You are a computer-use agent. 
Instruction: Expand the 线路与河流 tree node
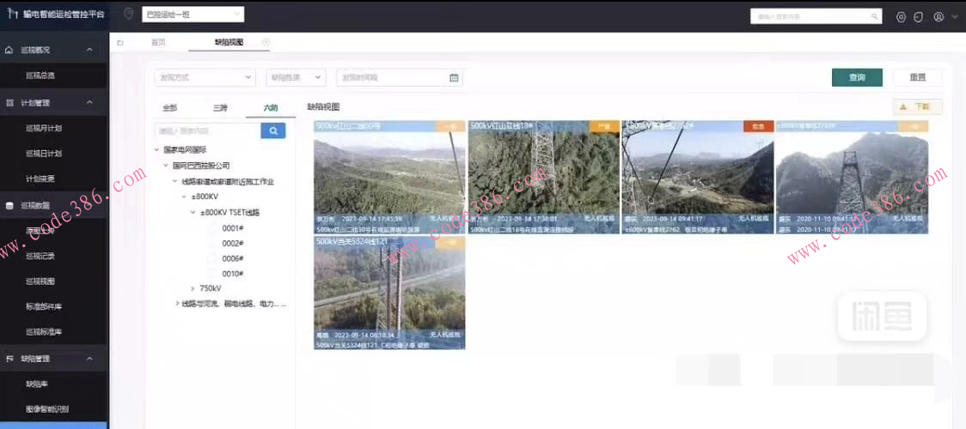click(x=177, y=304)
